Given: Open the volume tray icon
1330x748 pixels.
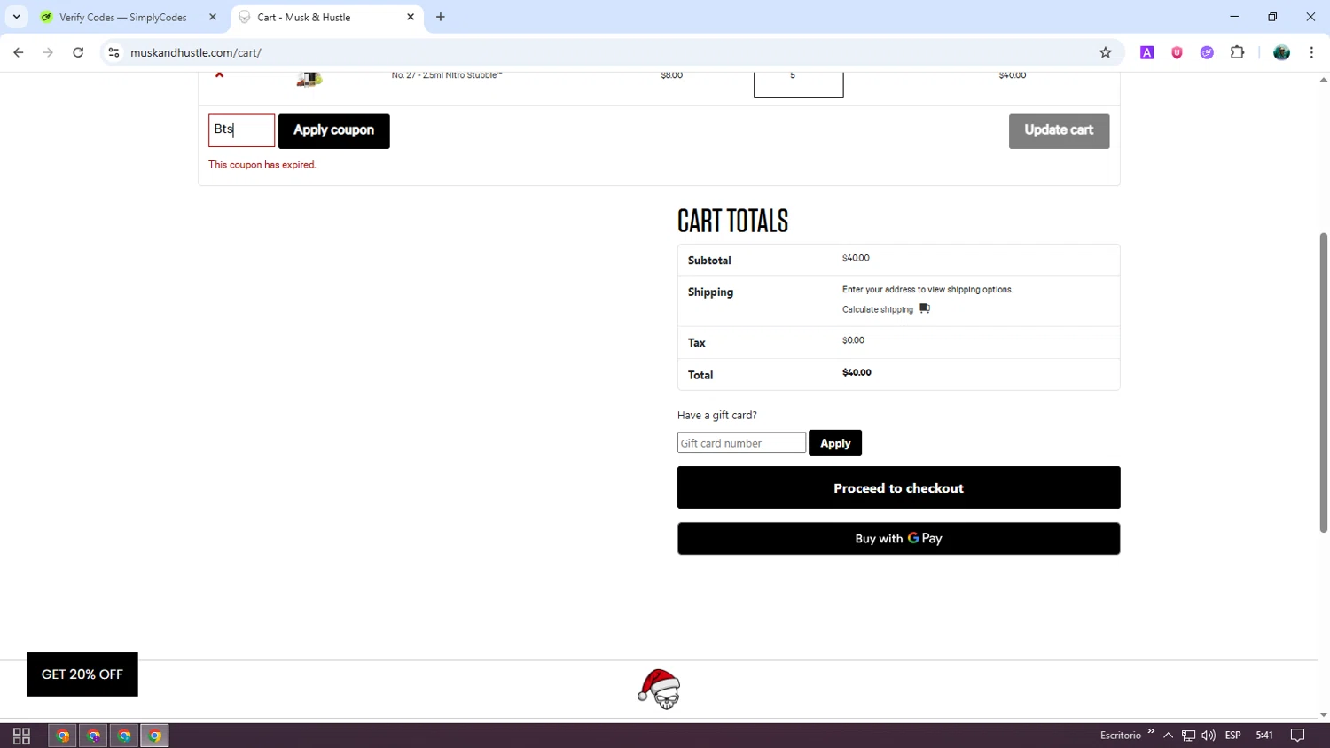Looking at the screenshot, I should coord(1209,736).
